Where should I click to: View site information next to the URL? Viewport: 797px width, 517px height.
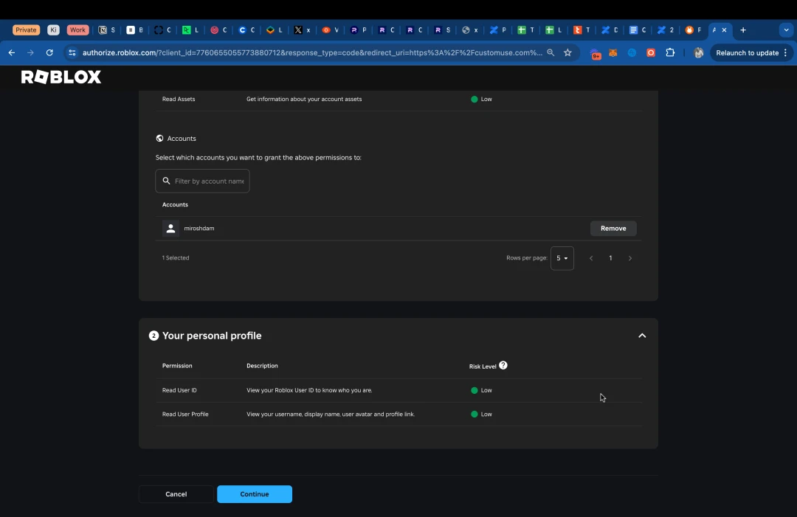tap(72, 53)
